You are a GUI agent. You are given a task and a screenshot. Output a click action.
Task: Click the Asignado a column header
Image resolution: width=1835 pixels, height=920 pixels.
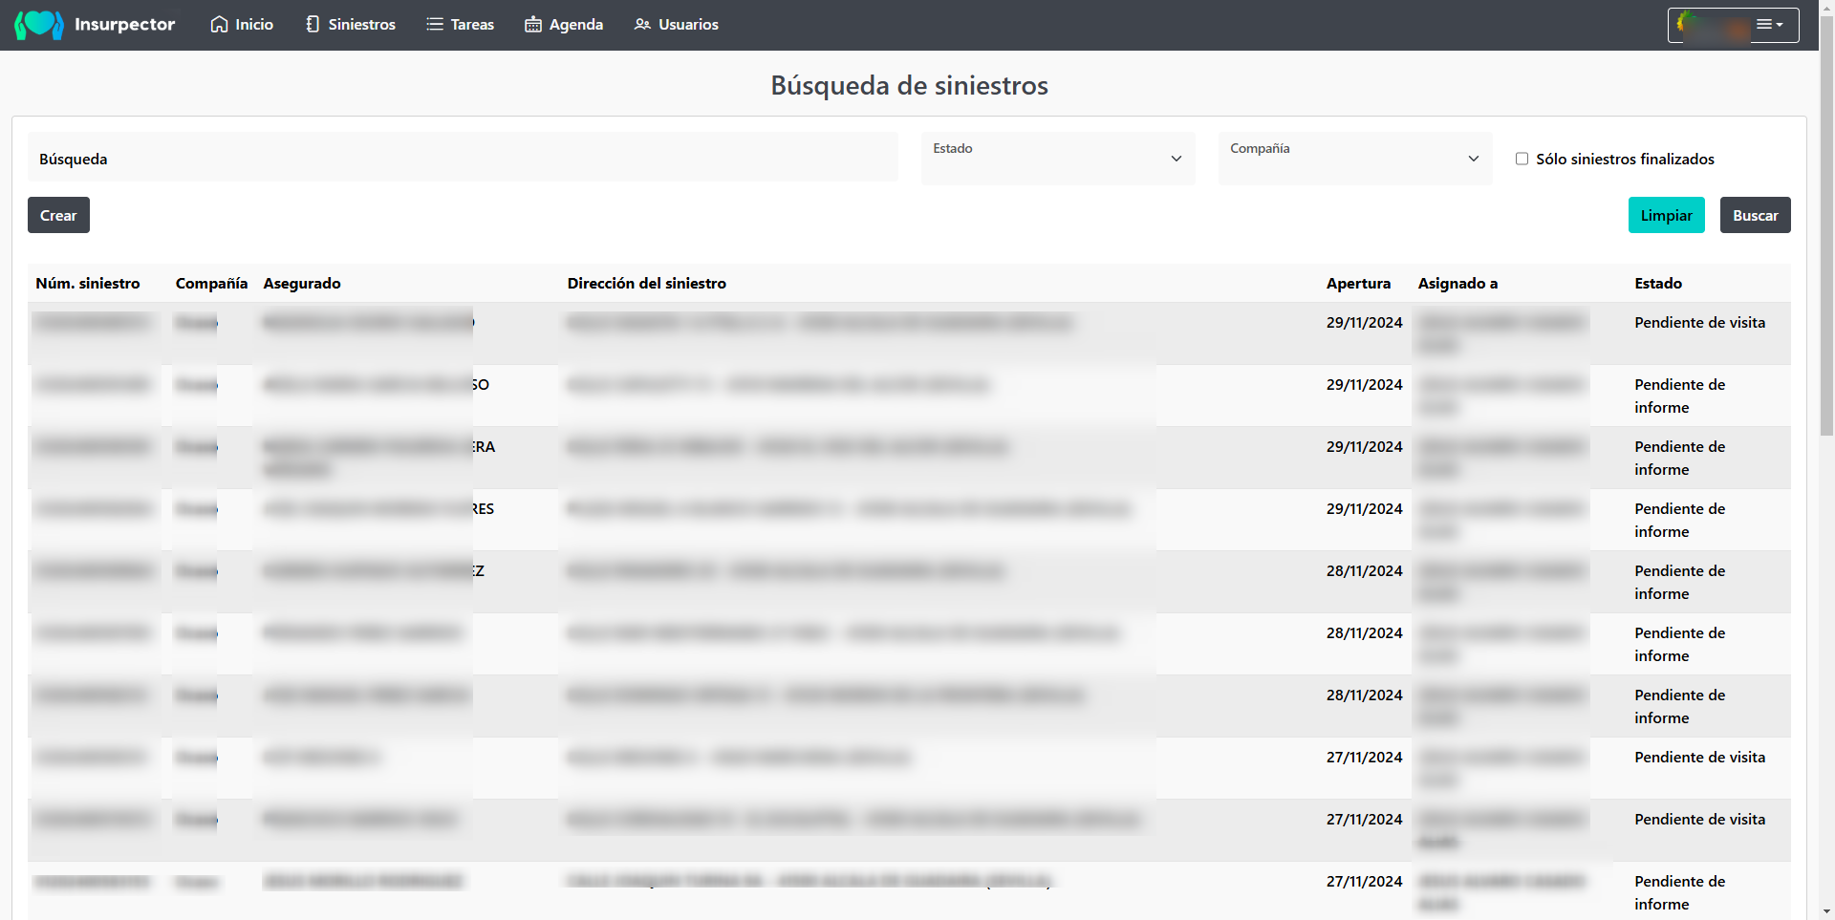coord(1457,284)
